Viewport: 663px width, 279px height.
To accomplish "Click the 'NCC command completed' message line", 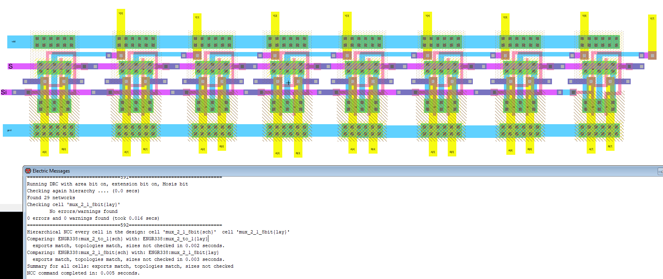I will pyautogui.click(x=83, y=273).
